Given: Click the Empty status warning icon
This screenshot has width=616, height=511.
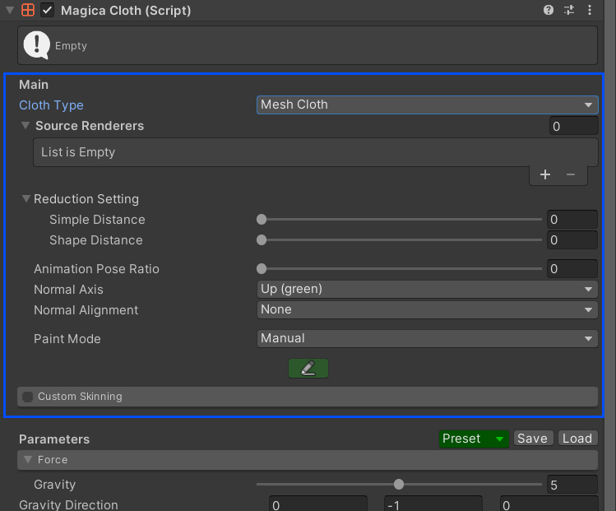Looking at the screenshot, I should click(x=36, y=44).
